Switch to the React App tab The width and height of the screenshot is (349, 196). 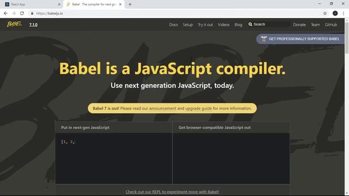tap(32, 4)
